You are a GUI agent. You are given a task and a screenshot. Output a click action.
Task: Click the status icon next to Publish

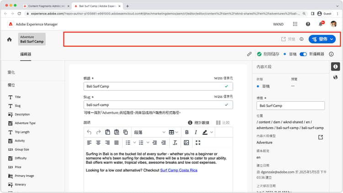pos(301,39)
